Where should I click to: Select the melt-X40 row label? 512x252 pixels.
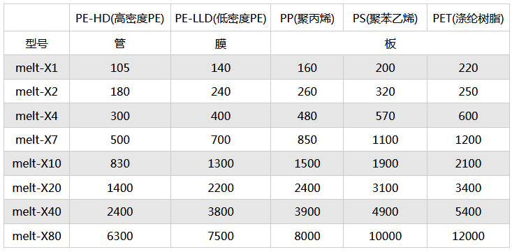coord(36,212)
